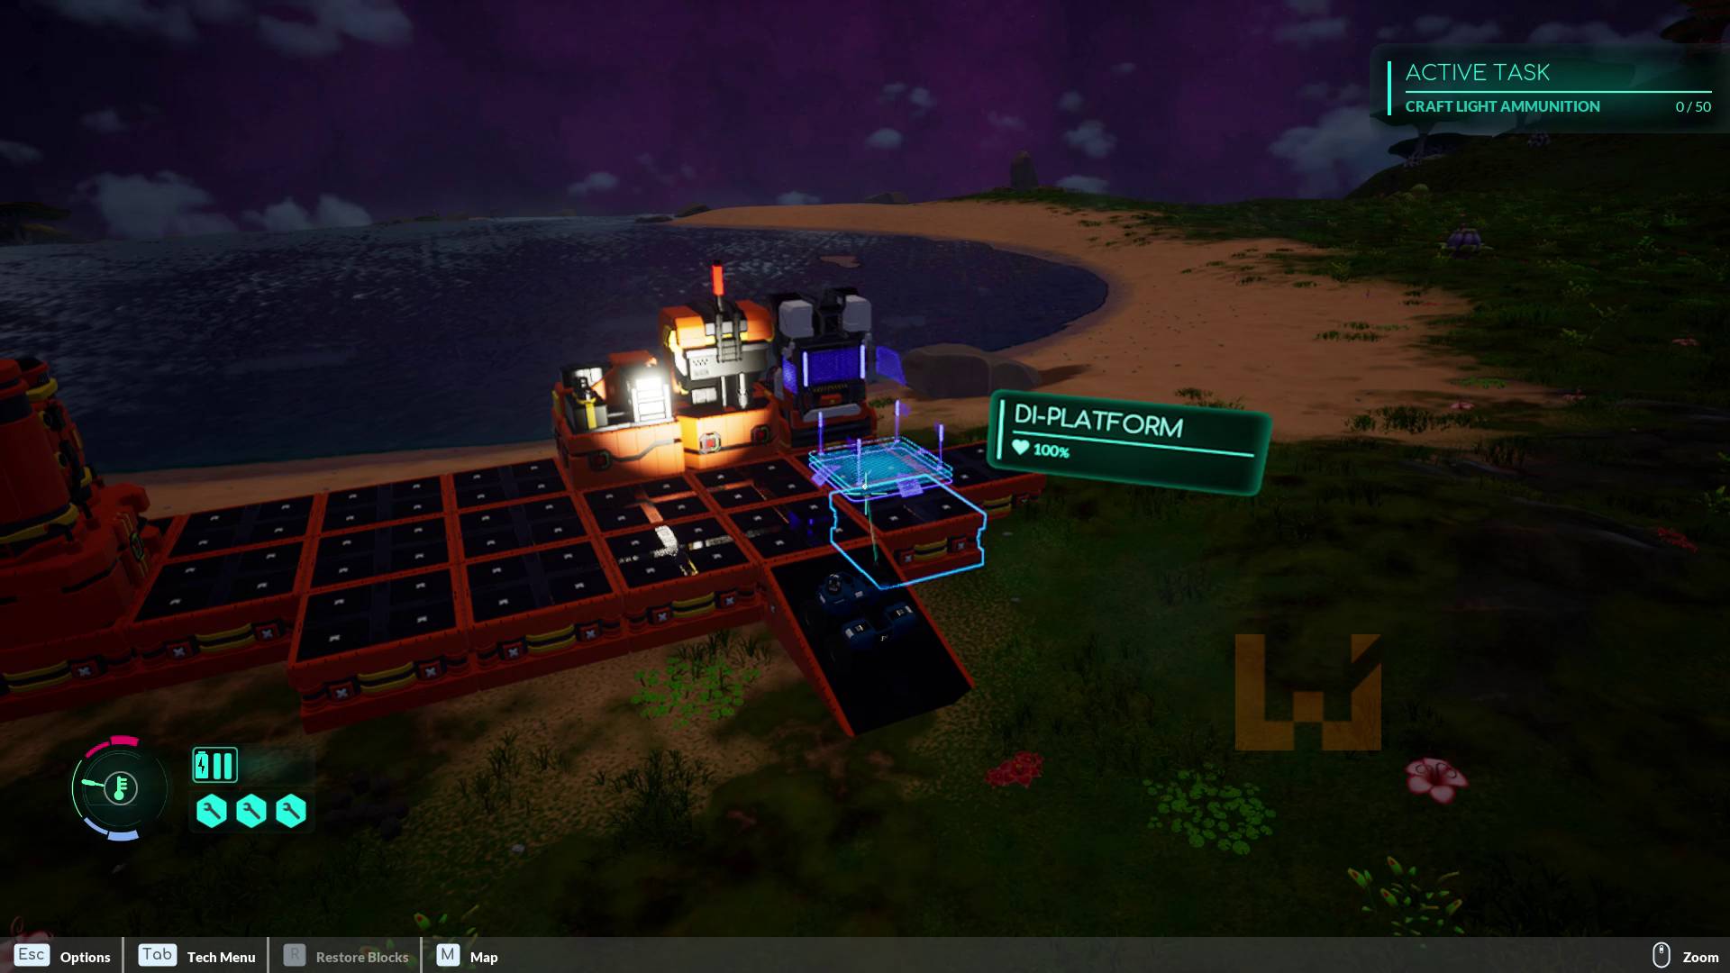This screenshot has width=1730, height=973.
Task: Click the wrench/repair tool icon
Action: [x=210, y=809]
